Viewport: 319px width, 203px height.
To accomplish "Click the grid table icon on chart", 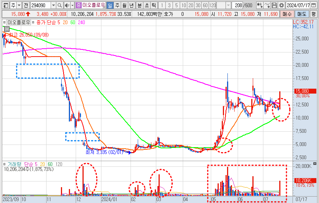I will coord(7,29).
